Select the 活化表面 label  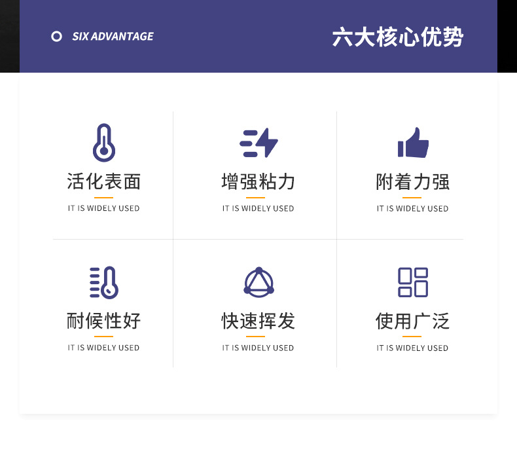click(x=103, y=181)
